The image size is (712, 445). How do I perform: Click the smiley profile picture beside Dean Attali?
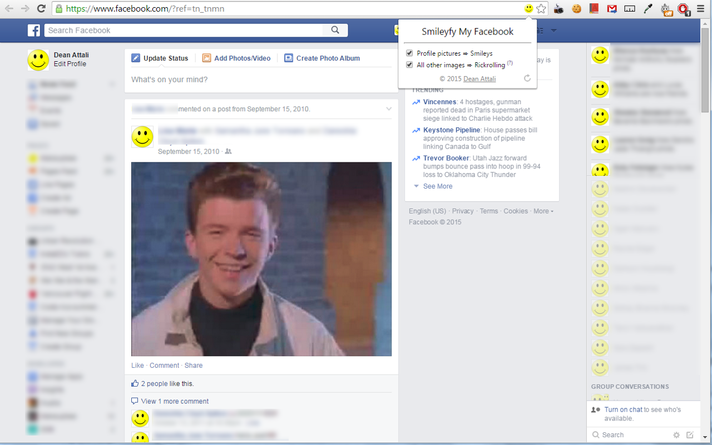pyautogui.click(x=38, y=60)
